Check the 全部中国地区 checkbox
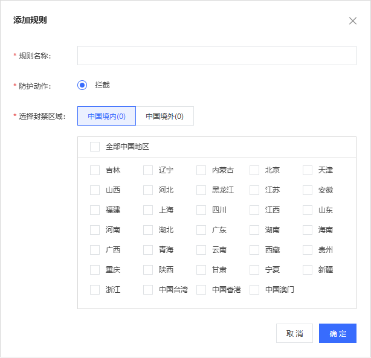371x358 pixels. point(95,147)
